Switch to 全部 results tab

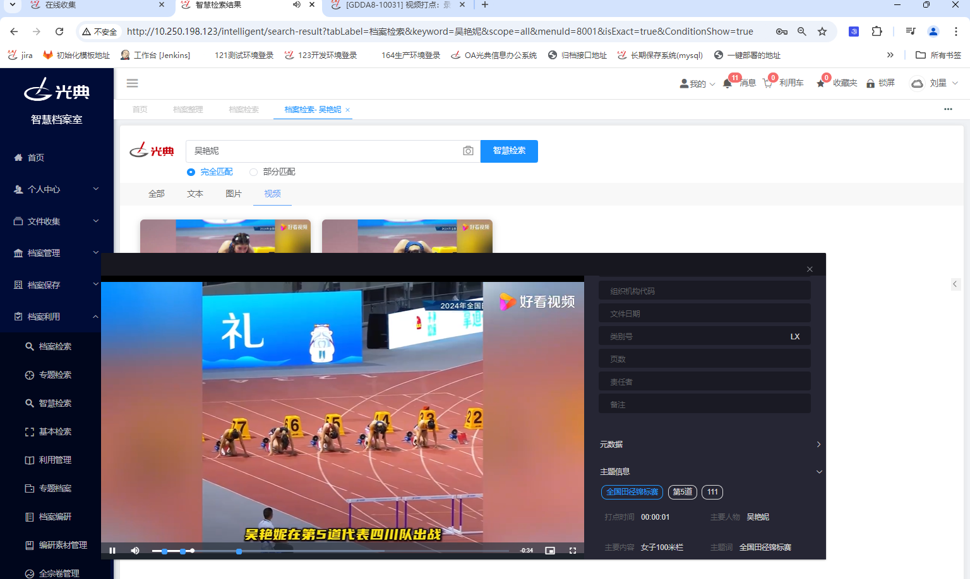157,194
